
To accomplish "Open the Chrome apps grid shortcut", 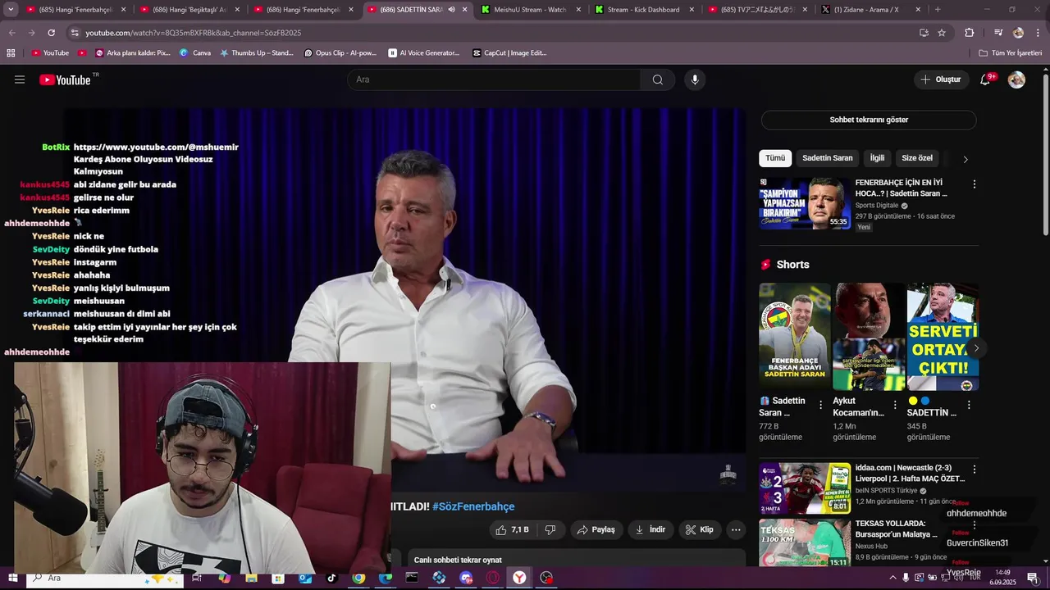I will 11,52.
